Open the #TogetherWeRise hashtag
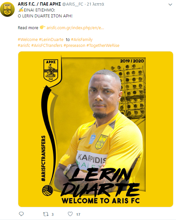The image size is (176, 221). pyautogui.click(x=103, y=46)
